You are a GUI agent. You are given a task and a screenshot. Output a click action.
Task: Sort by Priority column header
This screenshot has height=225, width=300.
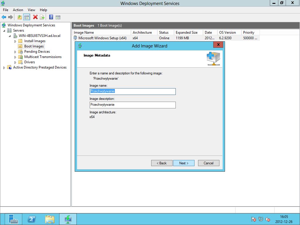pyautogui.click(x=250, y=33)
